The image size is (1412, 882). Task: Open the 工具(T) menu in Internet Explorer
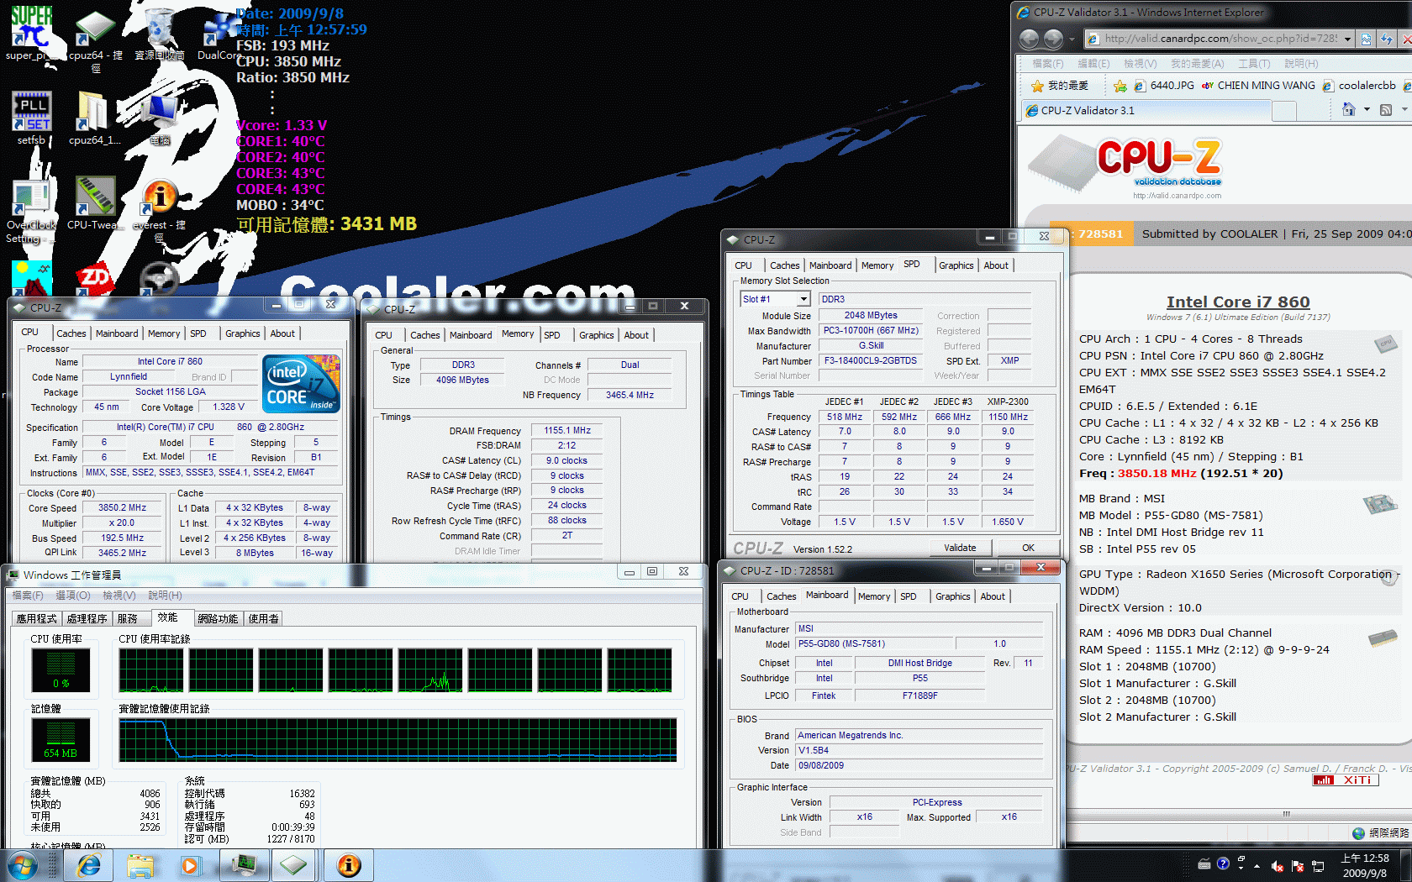click(1254, 64)
